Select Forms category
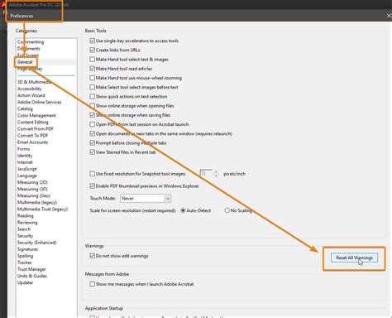 23,149
